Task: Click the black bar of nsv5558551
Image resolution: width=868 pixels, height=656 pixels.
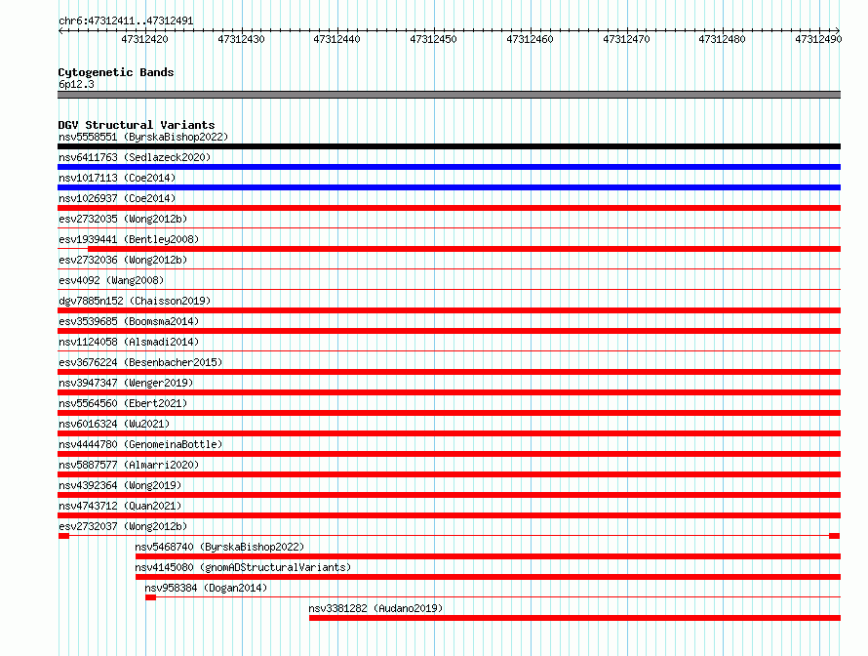Action: 449,146
